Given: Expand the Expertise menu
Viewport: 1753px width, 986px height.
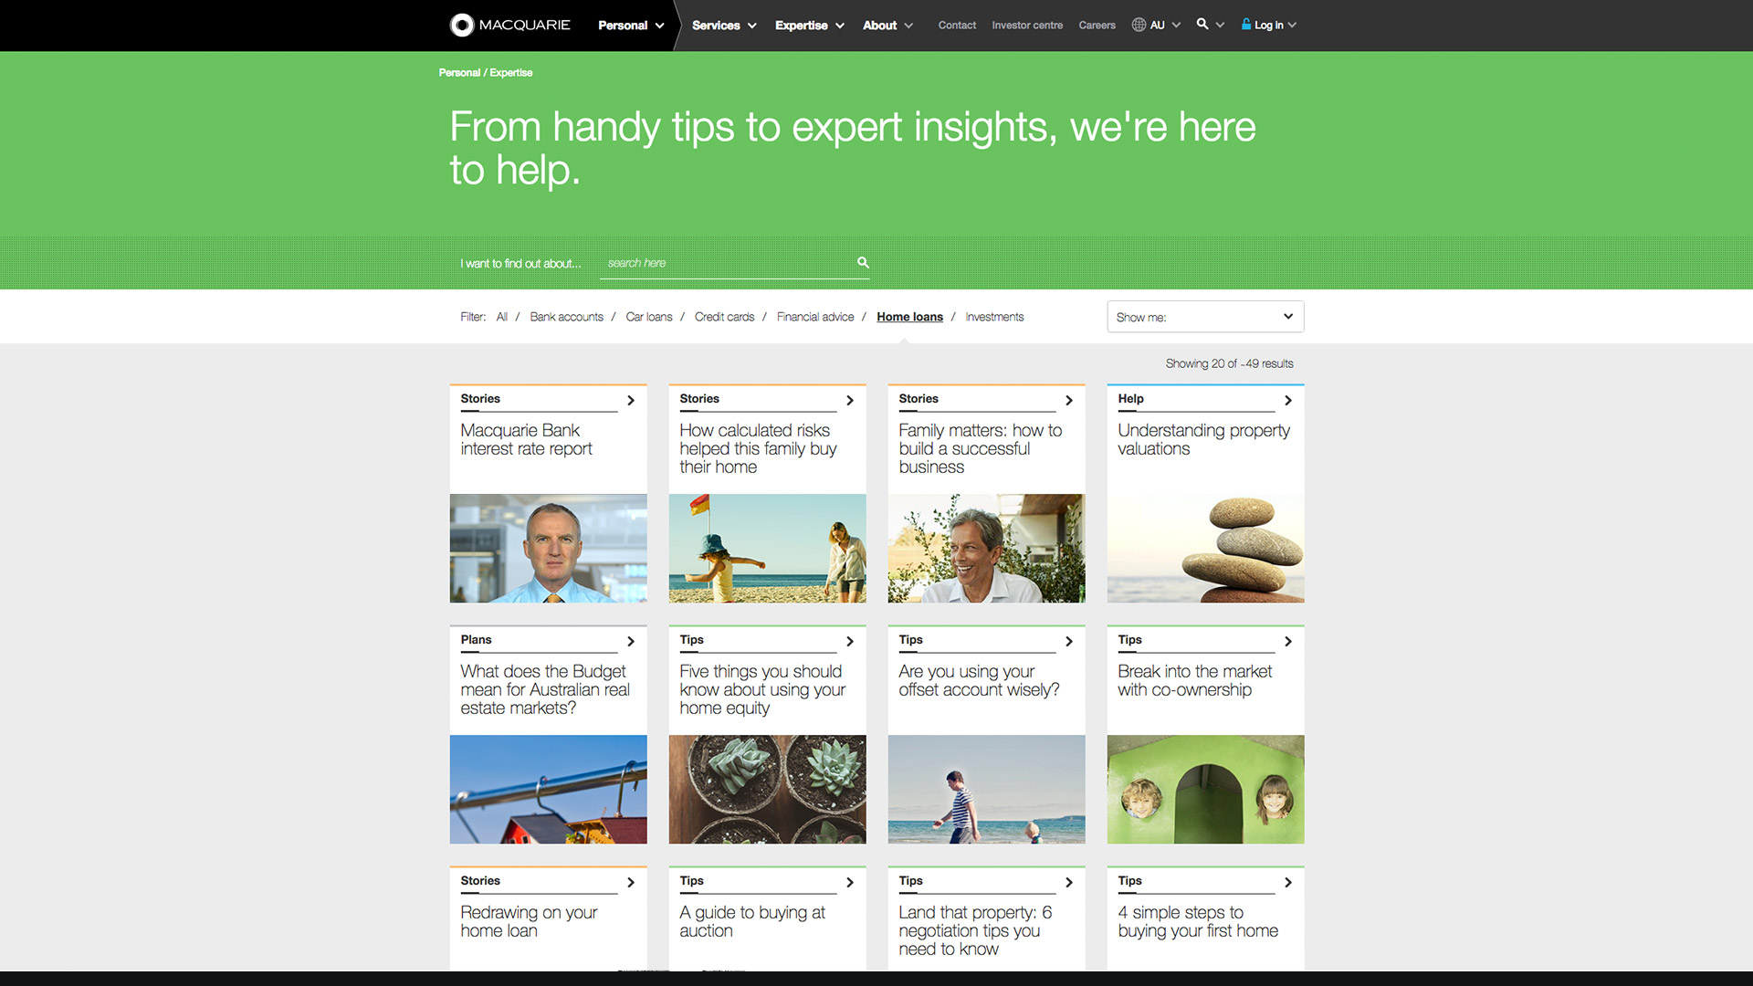Looking at the screenshot, I should (810, 25).
